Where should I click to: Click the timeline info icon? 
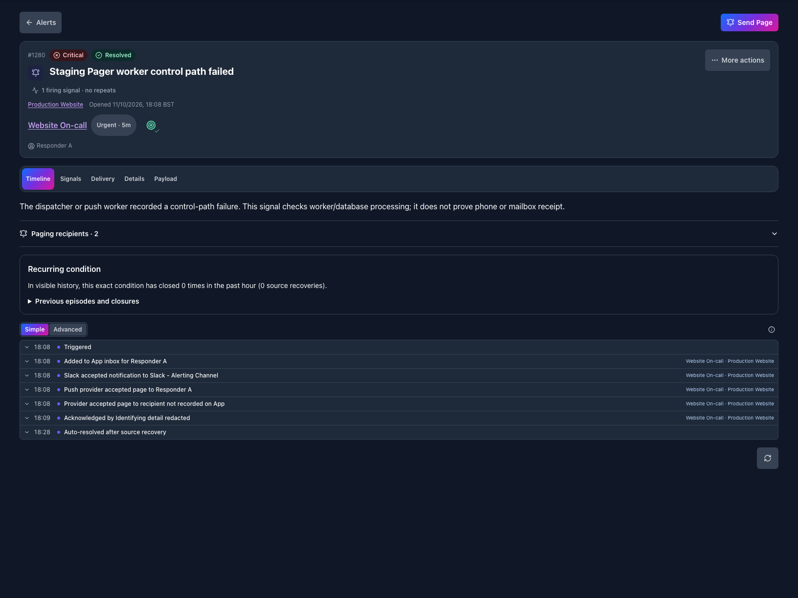tap(772, 330)
